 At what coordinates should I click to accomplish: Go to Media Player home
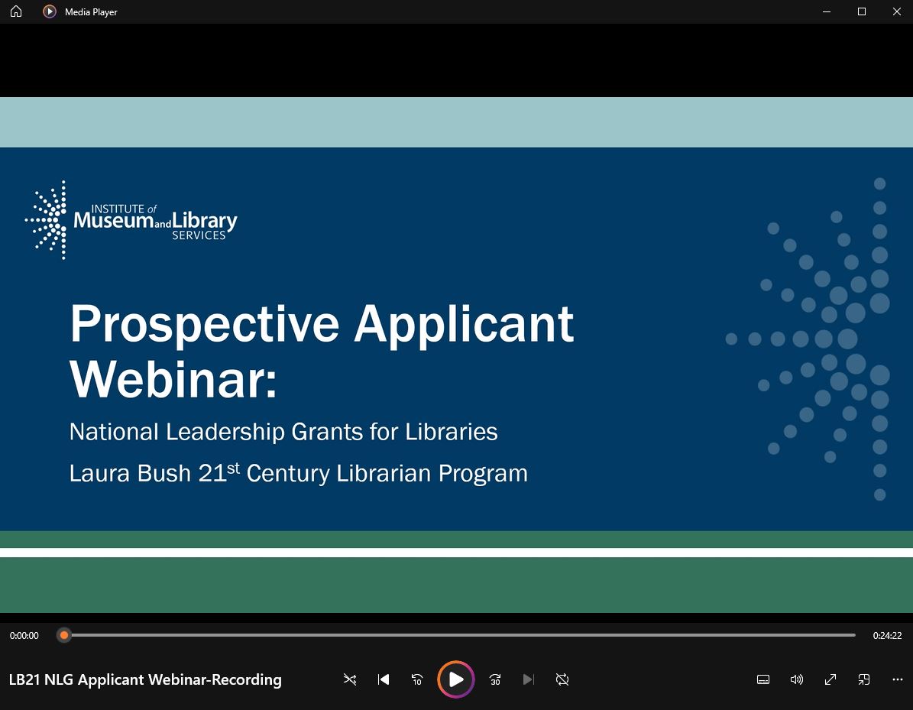16,11
